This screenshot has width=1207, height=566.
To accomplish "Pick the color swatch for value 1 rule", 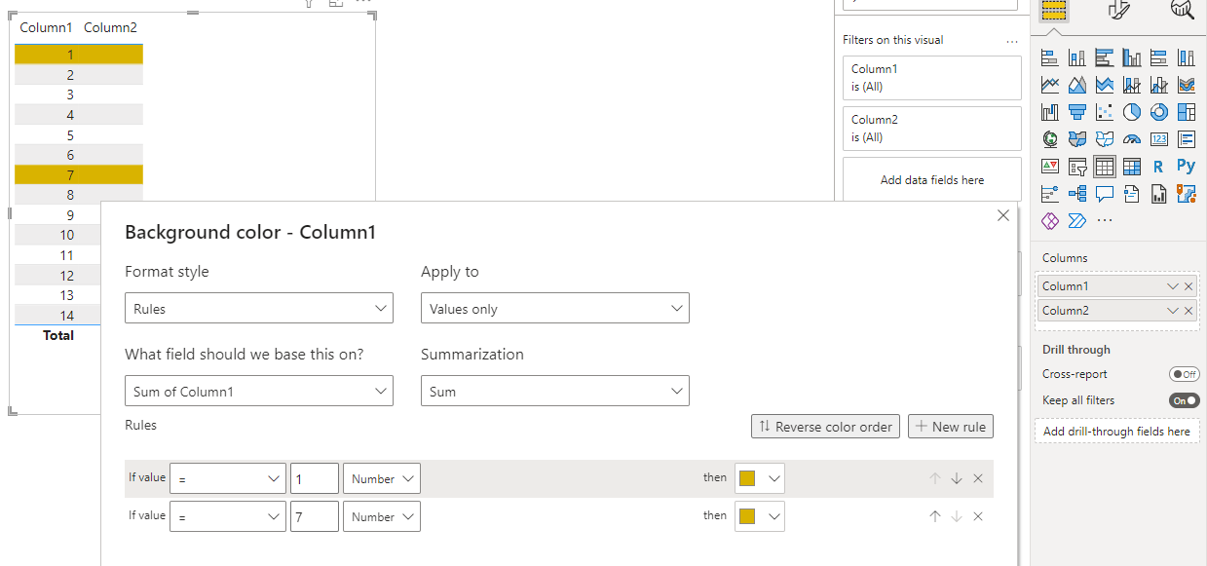I will click(x=748, y=478).
